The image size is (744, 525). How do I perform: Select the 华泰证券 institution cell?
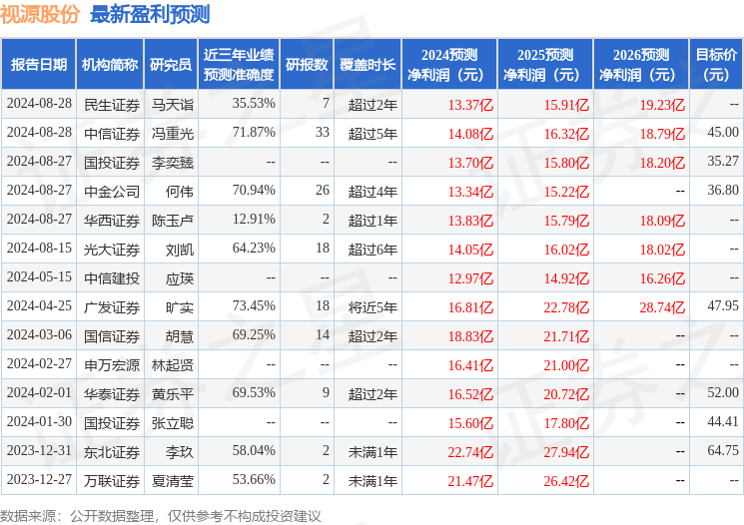pyautogui.click(x=112, y=393)
